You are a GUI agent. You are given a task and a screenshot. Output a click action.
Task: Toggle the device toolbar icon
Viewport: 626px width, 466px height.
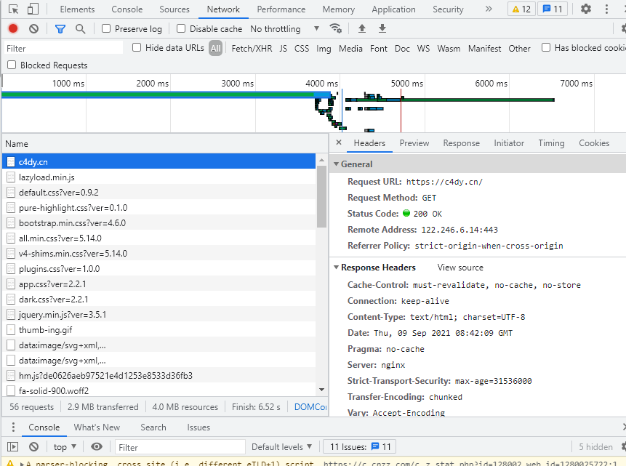[33, 9]
